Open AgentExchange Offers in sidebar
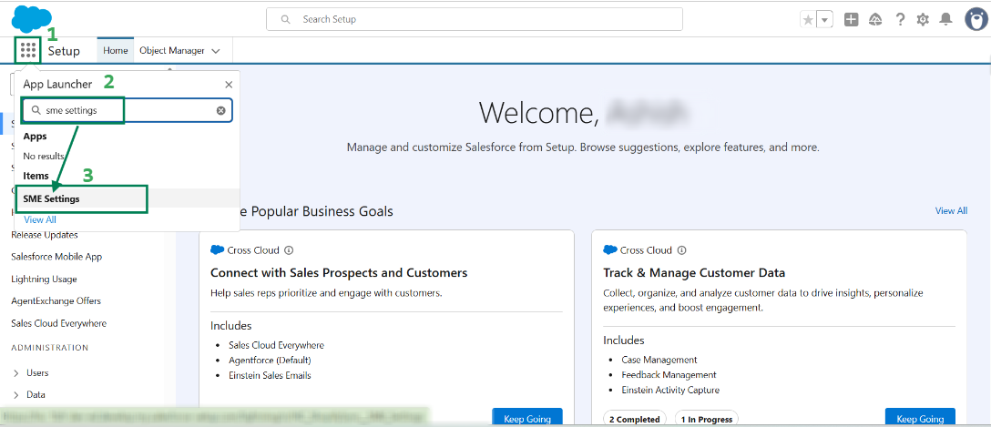 [x=56, y=301]
